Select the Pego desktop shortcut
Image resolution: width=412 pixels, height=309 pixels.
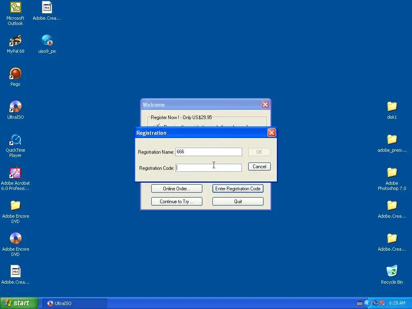pyautogui.click(x=15, y=77)
